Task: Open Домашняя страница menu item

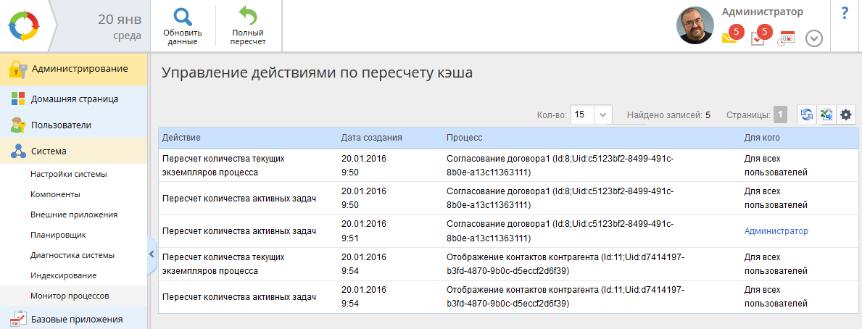Action: [74, 99]
